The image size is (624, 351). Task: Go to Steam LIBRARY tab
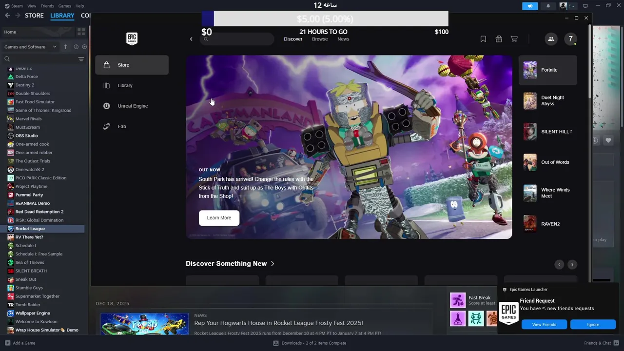tap(62, 16)
